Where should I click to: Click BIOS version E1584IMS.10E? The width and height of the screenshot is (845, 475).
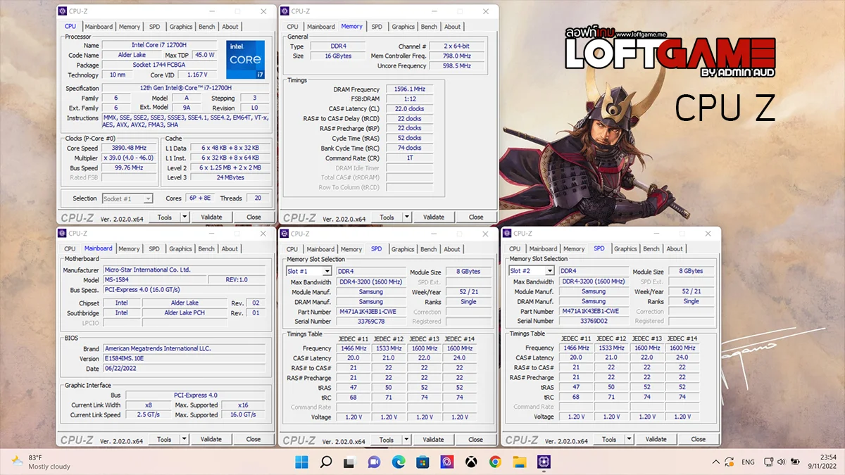tap(186, 359)
